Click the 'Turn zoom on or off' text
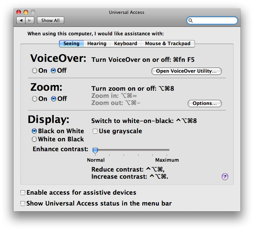 click(x=133, y=88)
